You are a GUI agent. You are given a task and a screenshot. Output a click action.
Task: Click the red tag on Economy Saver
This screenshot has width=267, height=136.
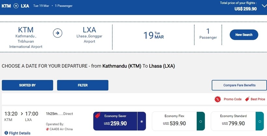(x=97, y=115)
